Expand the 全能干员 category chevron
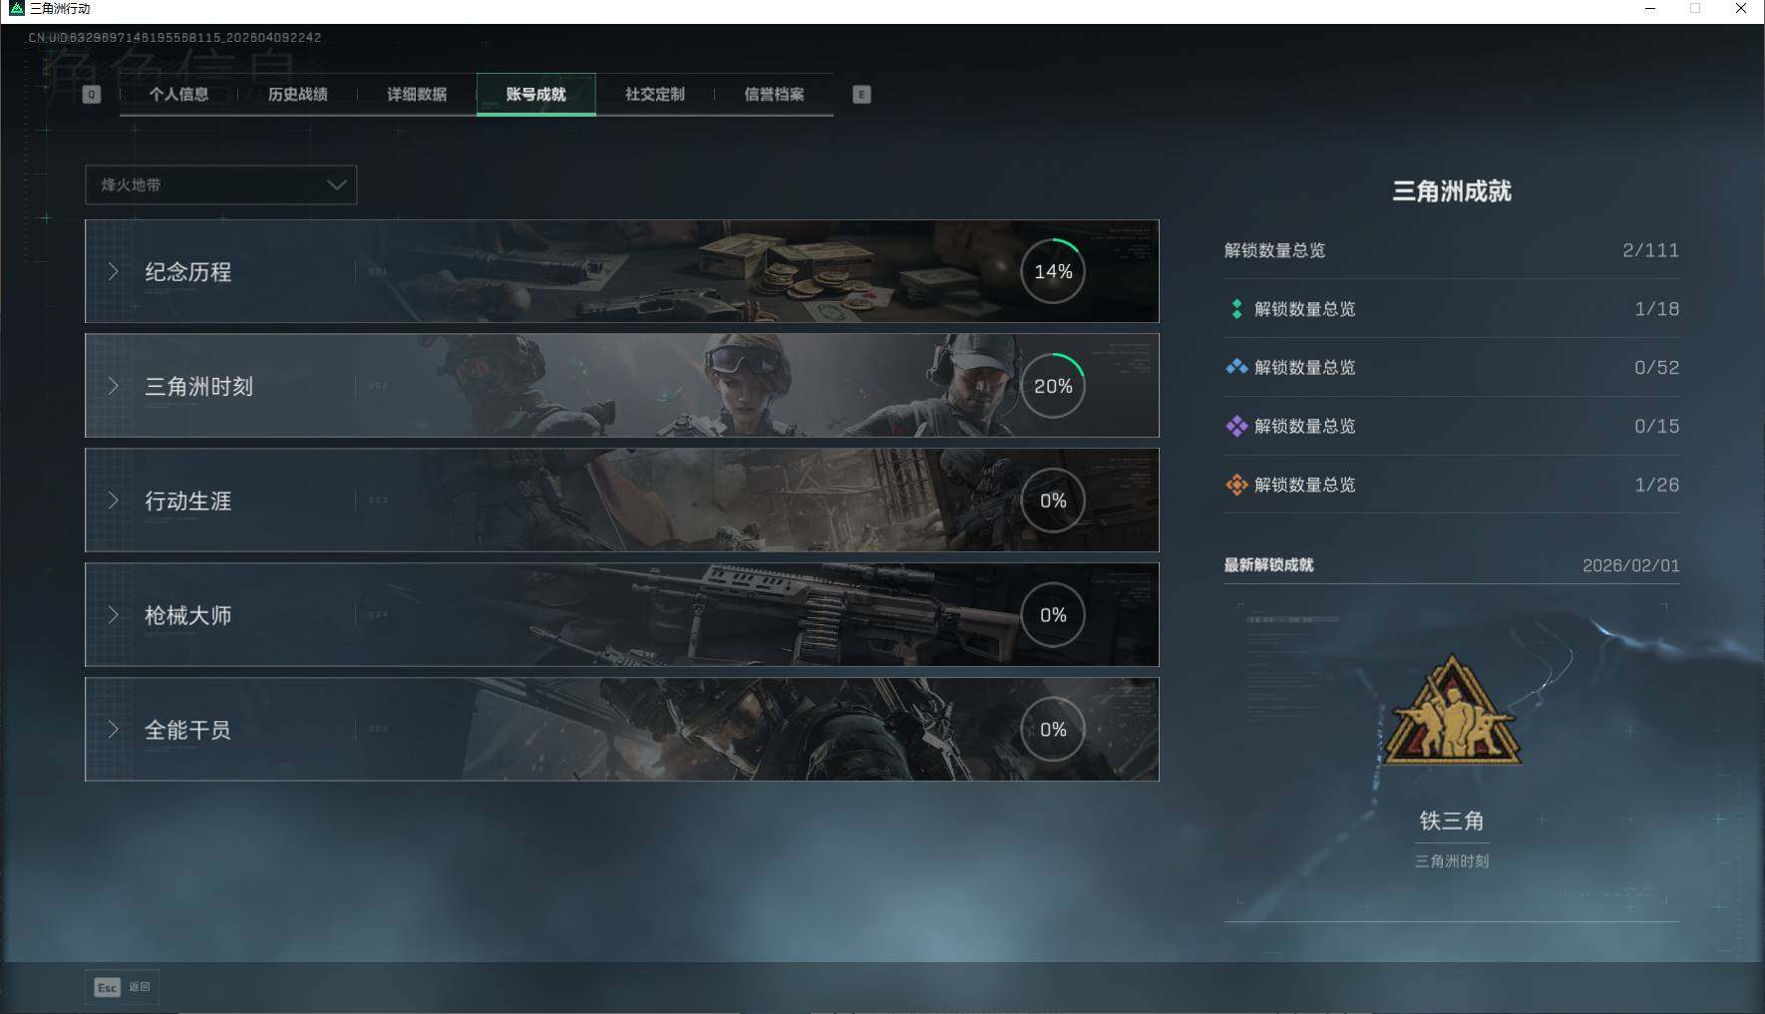Screen dimensions: 1765x1014 [113, 730]
